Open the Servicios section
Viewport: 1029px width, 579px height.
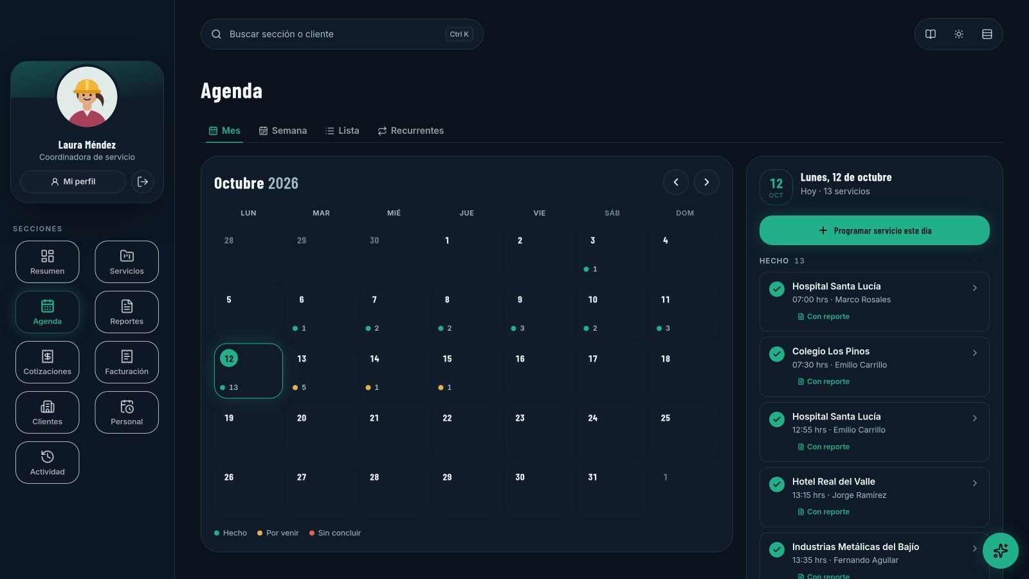coord(127,262)
